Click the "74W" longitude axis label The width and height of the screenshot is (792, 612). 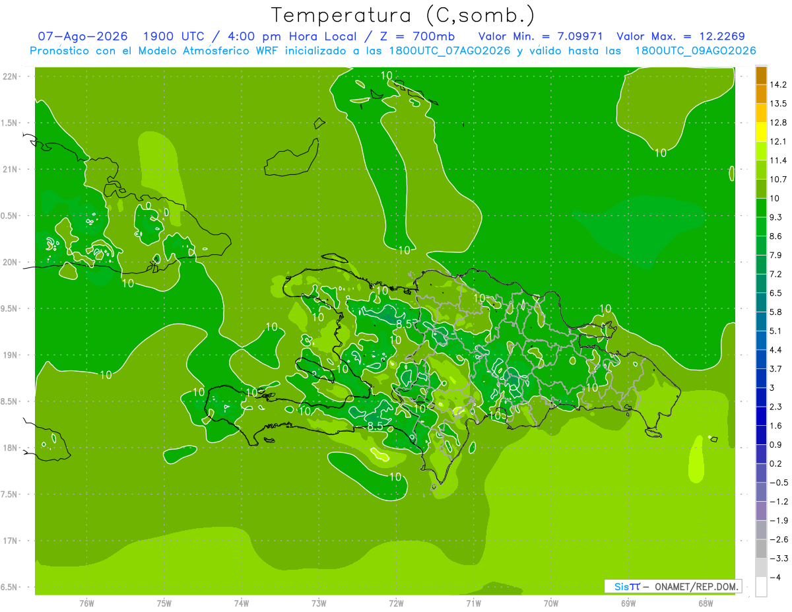241,603
